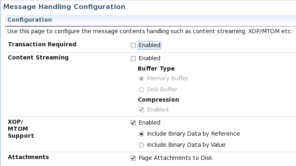
Task: Click the Compression heading text
Action: tap(158, 100)
